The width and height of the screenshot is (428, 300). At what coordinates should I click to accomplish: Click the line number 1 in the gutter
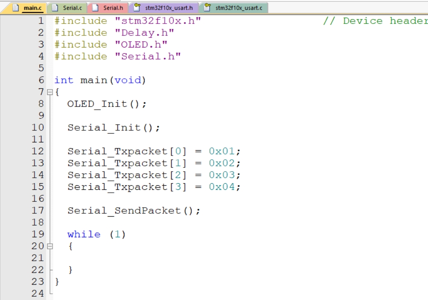[41, 21]
